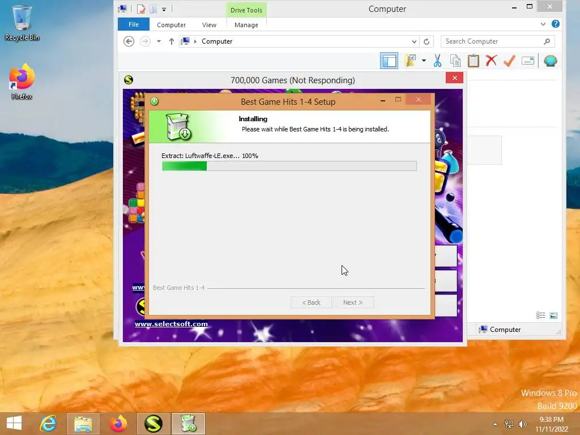This screenshot has height=435, width=580.
Task: Select the Manage tab under Drive Tools
Action: click(246, 25)
